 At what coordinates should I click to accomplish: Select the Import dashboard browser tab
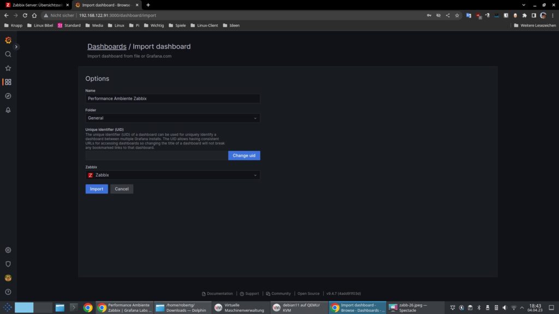tap(106, 5)
